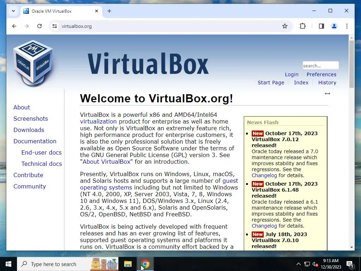The image size is (361, 271).
Task: Open the network tray icon
Action: tap(307, 264)
